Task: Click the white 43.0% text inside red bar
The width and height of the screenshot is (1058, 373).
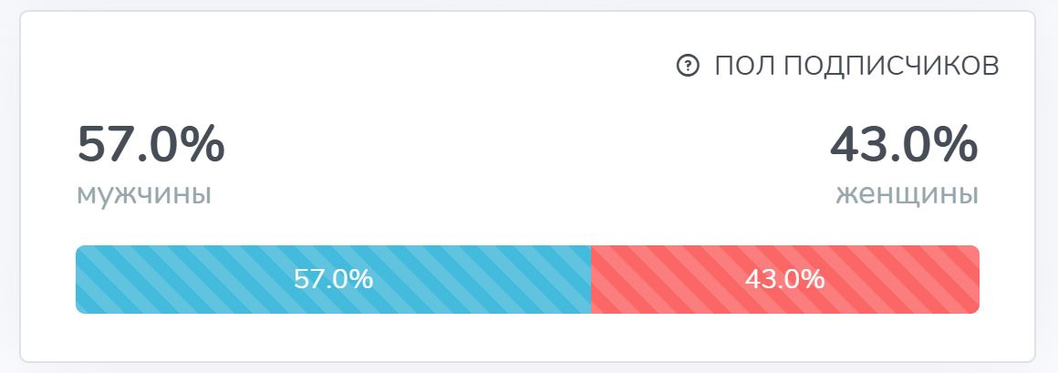Action: (x=784, y=279)
